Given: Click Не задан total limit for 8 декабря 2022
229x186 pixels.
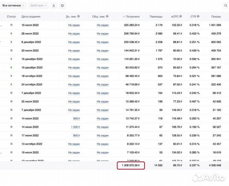Looking at the screenshot, I should [x=102, y=42].
